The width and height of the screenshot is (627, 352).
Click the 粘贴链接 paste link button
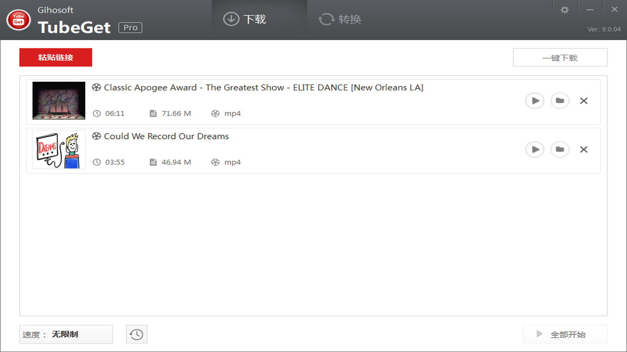tap(55, 57)
